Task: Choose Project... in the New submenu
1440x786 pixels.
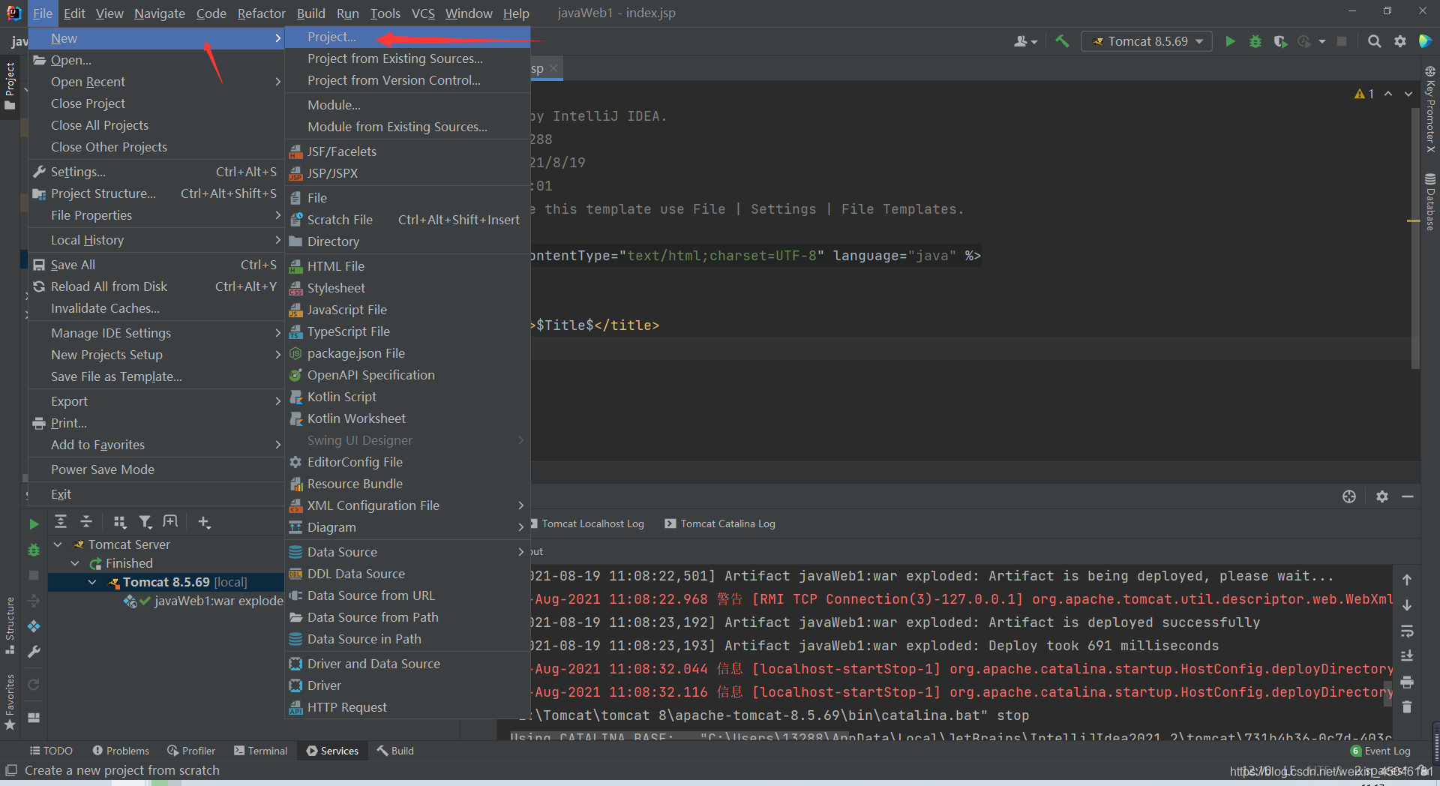Action: coord(407,37)
